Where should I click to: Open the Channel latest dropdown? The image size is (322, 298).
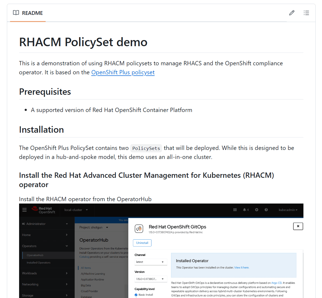coord(151,262)
